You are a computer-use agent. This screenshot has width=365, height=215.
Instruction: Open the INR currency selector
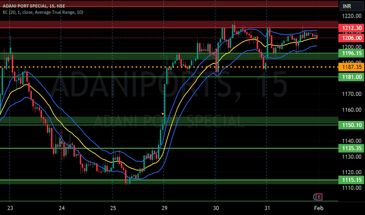pyautogui.click(x=352, y=6)
